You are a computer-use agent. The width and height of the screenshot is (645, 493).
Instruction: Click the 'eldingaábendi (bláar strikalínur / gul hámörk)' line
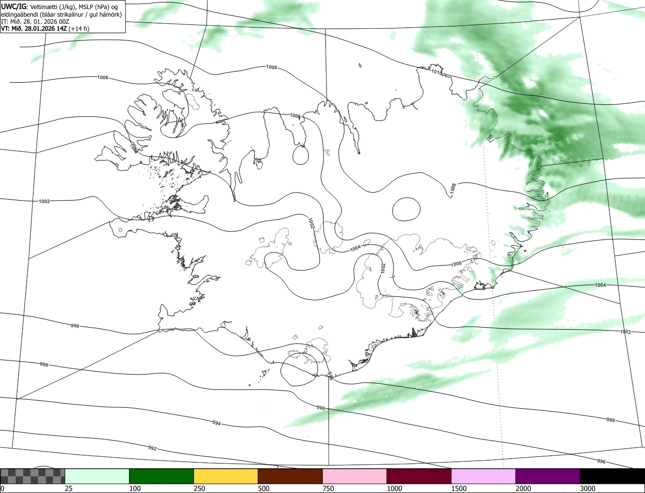(x=61, y=14)
